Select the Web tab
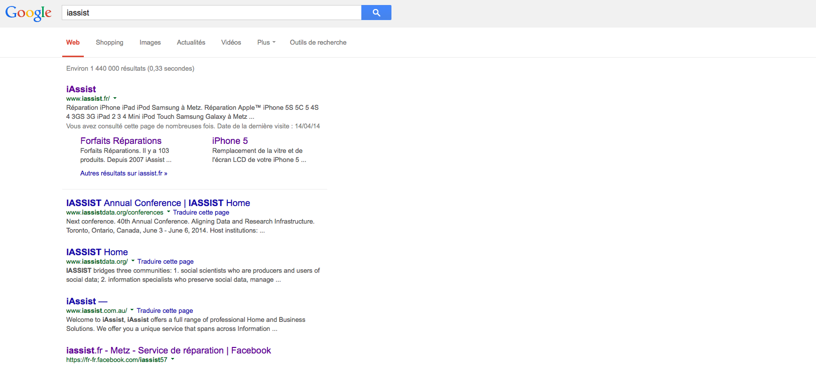The image size is (816, 366). 73,43
